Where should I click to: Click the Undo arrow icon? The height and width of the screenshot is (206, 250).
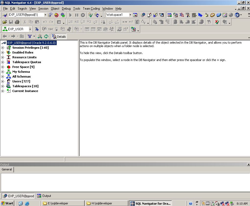click(x=45, y=22)
